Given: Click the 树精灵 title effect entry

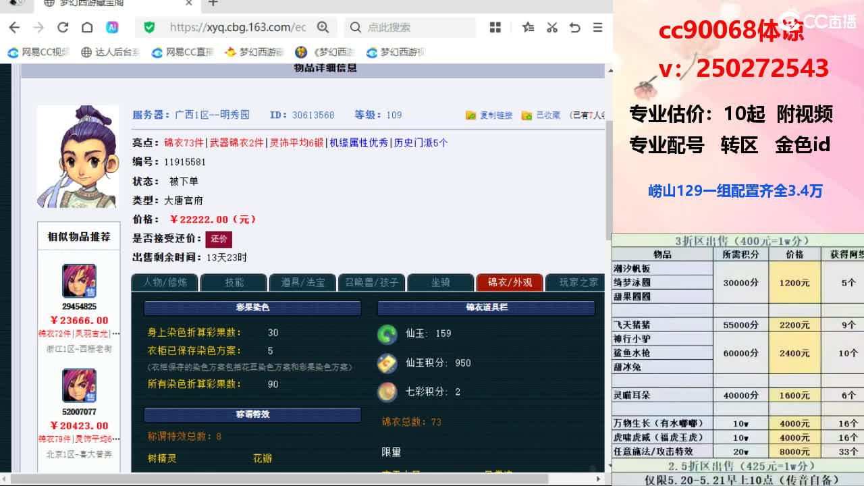Looking at the screenshot, I should coord(162,459).
